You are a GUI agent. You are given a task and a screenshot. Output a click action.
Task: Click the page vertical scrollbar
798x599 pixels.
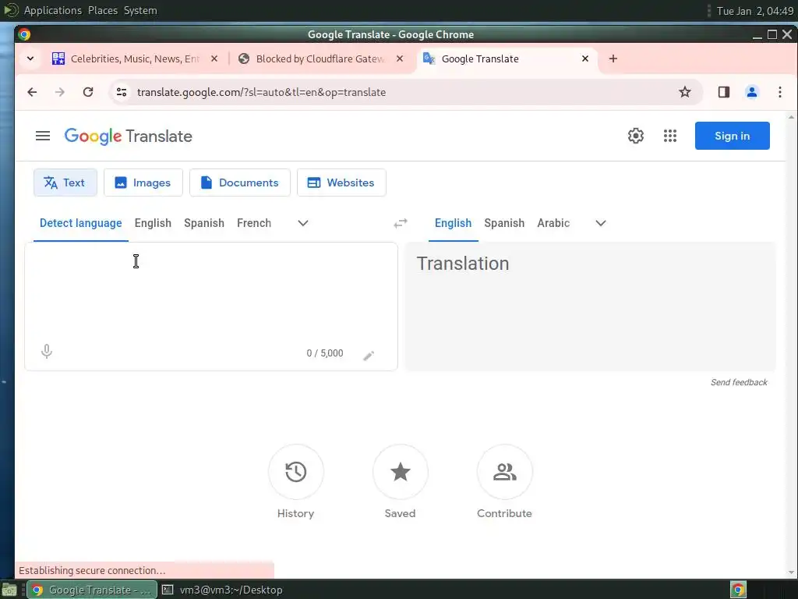coord(791,344)
